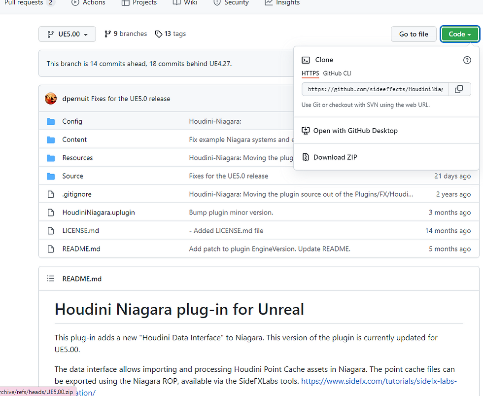The image size is (483, 396).
Task: Click the Download ZIP archive icon
Action: click(306, 157)
